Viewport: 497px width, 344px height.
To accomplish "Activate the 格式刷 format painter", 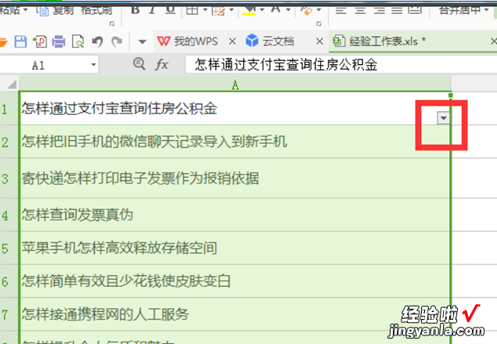I will click(x=97, y=10).
